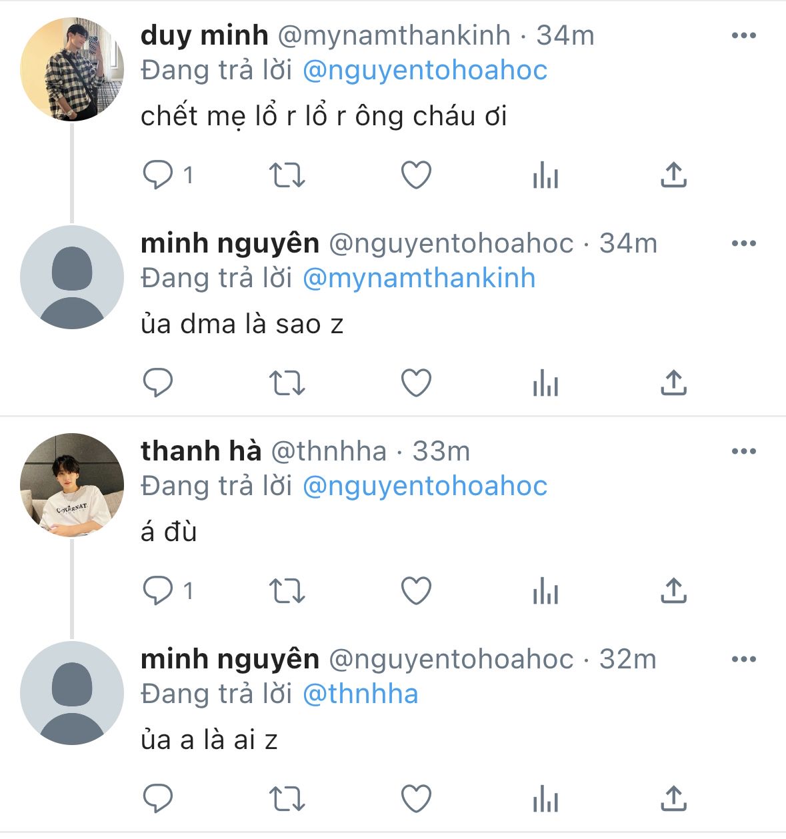This screenshot has height=839, width=786.
Task: Open @nguyentohoahoc mention in duy minh's reply
Action: [425, 71]
